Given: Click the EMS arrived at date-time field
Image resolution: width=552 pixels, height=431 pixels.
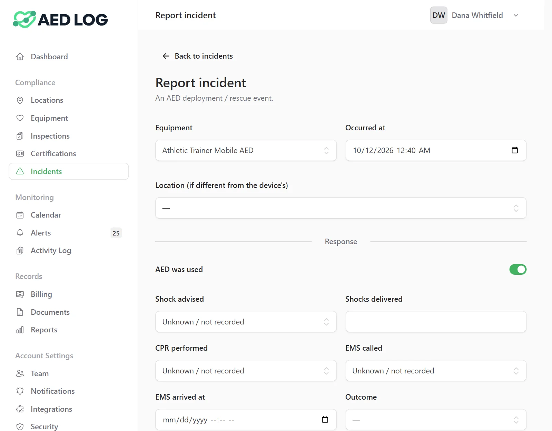Looking at the screenshot, I should click(x=246, y=420).
